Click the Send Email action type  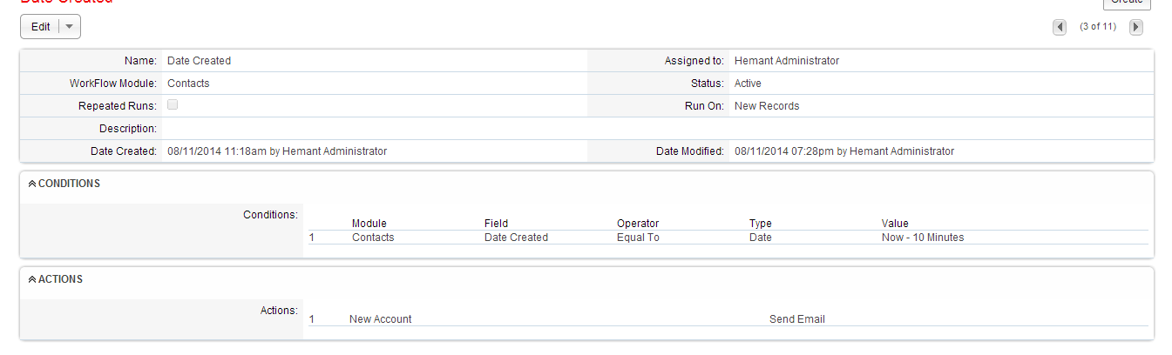(x=796, y=319)
